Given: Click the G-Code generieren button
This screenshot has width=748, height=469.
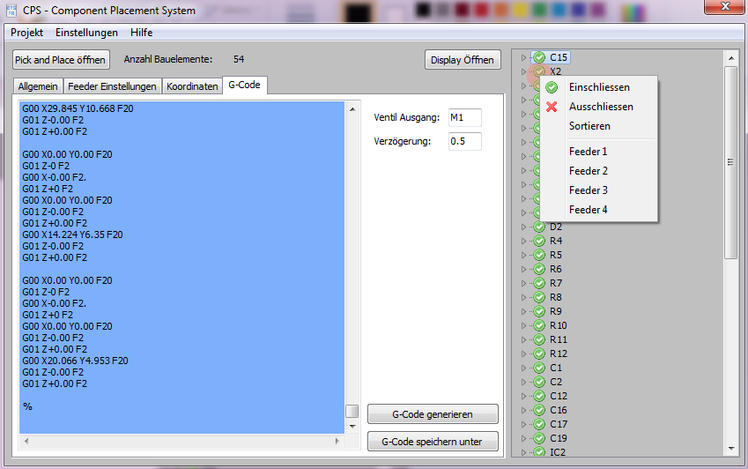Looking at the screenshot, I should [x=433, y=414].
